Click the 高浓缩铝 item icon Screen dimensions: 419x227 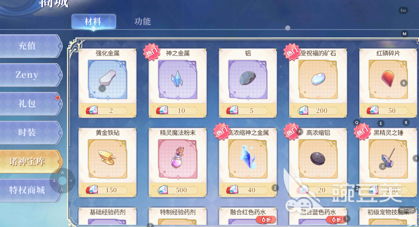pyautogui.click(x=318, y=159)
